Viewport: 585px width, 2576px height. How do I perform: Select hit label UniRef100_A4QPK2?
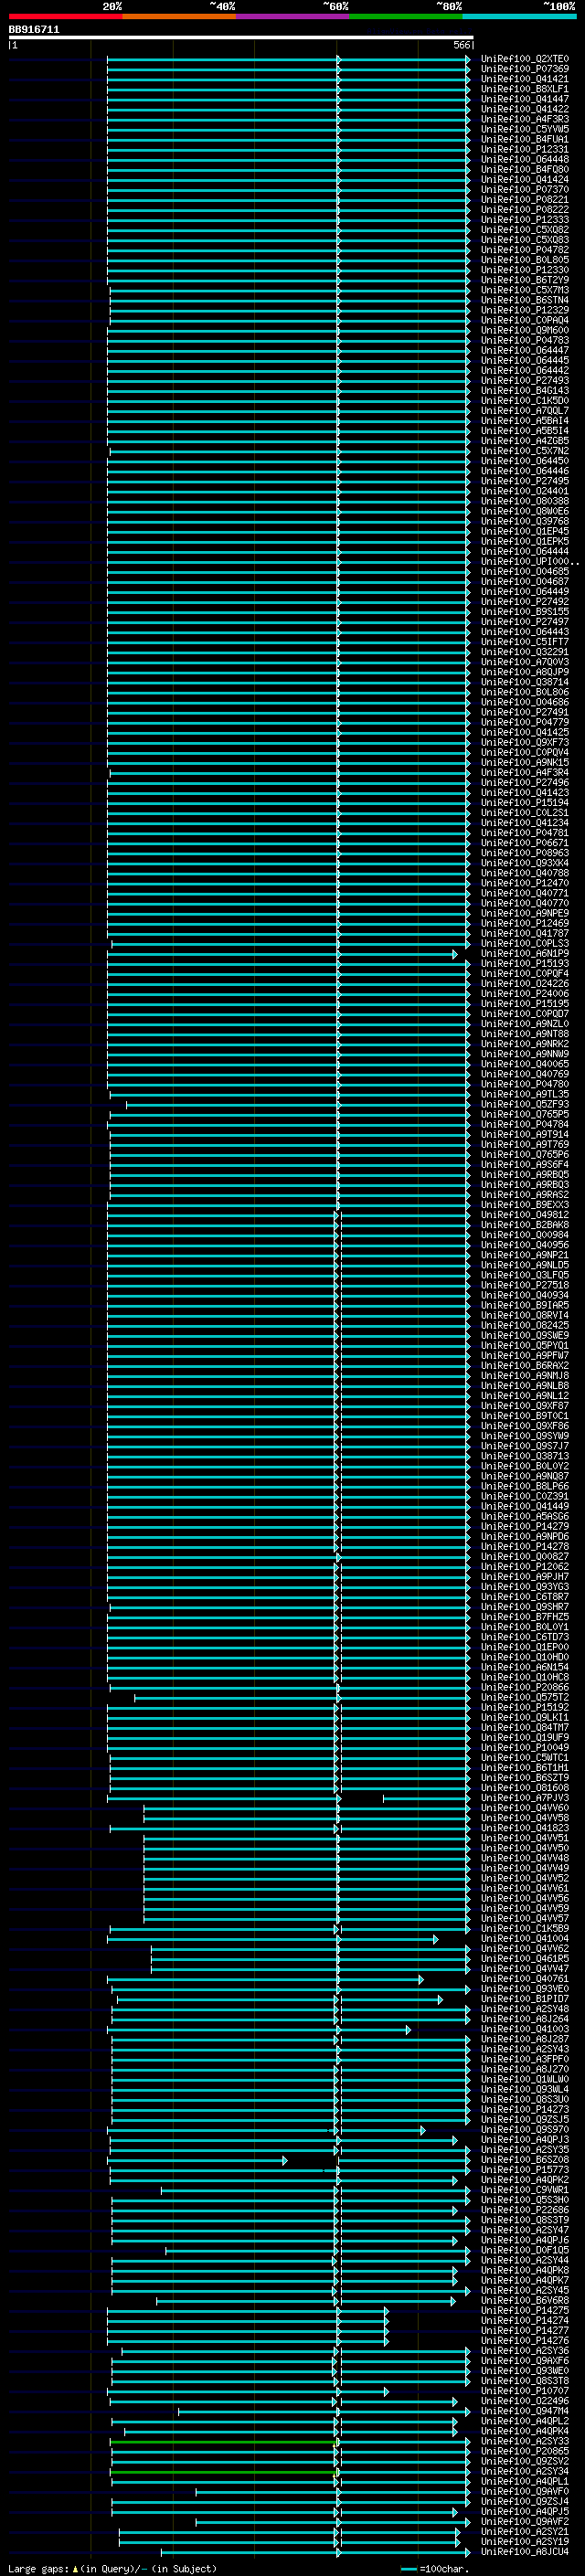tap(525, 2179)
